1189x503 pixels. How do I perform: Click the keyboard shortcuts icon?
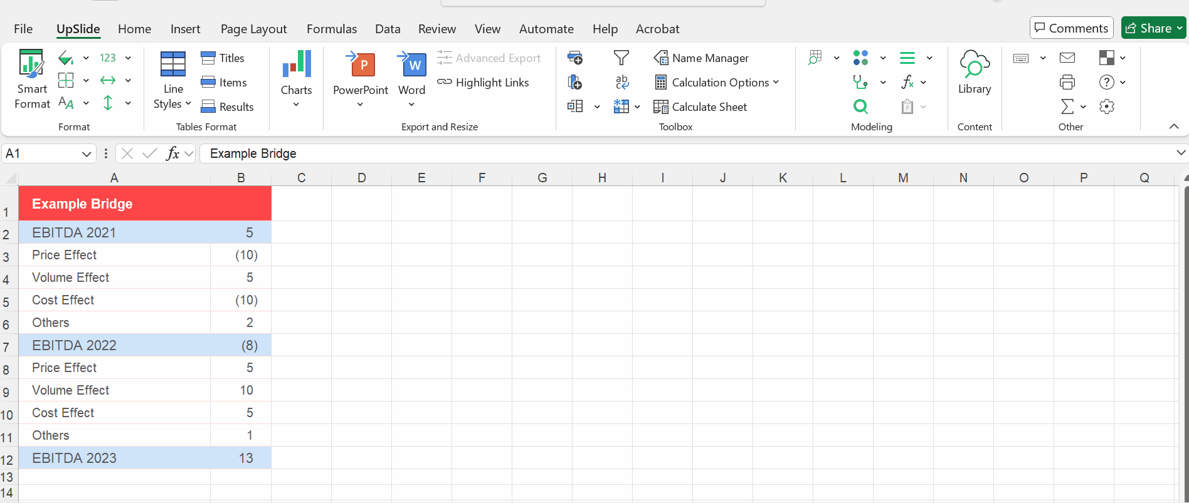click(x=1021, y=58)
